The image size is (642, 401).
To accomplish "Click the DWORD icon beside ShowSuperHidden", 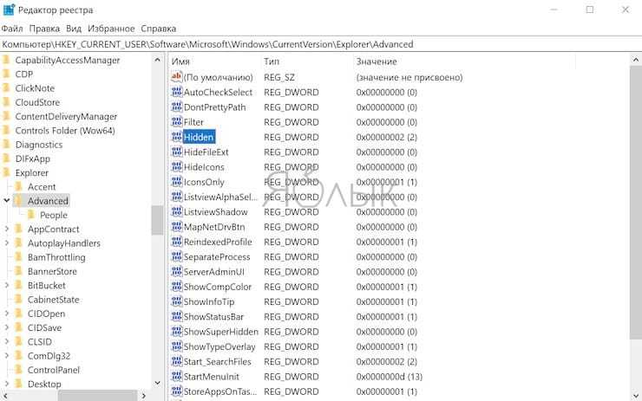I will point(176,332).
